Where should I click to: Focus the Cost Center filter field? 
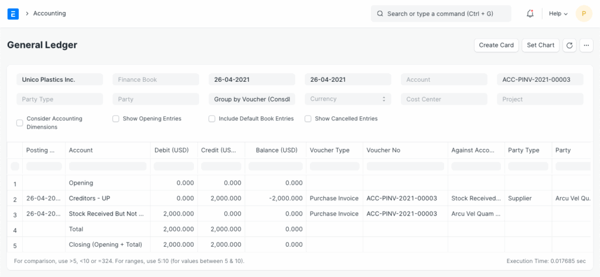(x=444, y=99)
